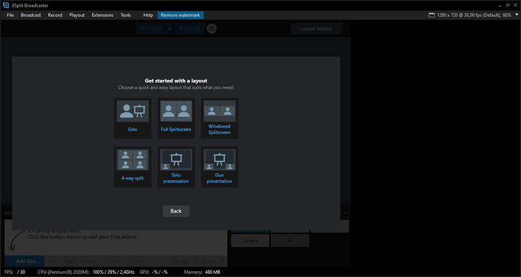Screen dimensions: 521x277
Task: Open the Broadcast menu
Action: 31,15
